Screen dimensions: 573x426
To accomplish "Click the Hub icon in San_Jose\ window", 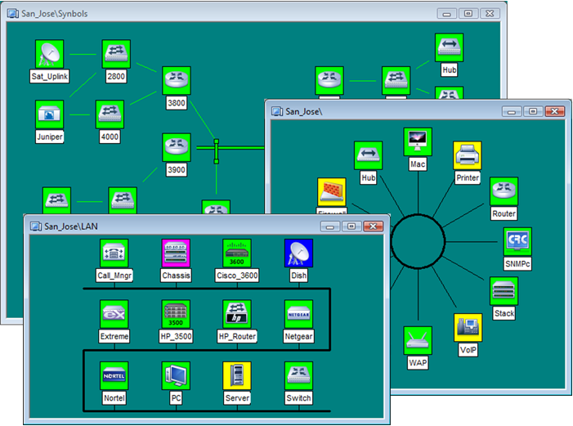I will 369,155.
